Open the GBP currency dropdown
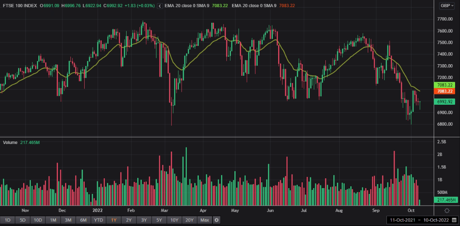The width and height of the screenshot is (460, 226). [447, 6]
